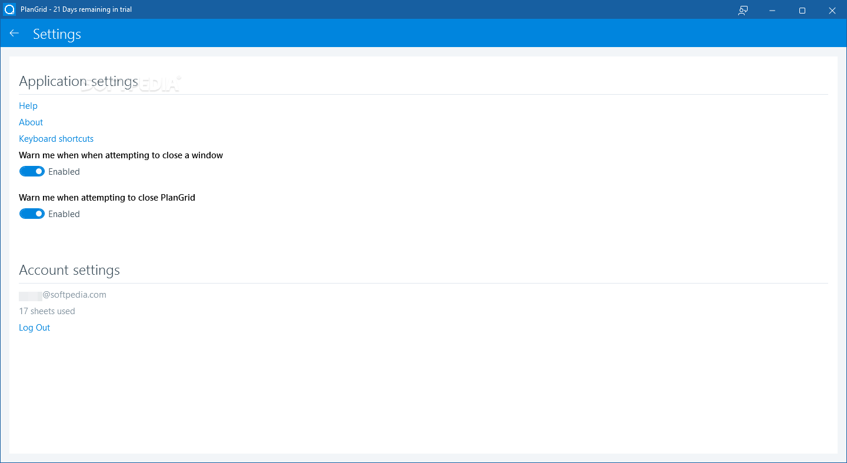Click 'Warn me when attempting to close PlanGrid' label
847x463 pixels.
click(107, 198)
